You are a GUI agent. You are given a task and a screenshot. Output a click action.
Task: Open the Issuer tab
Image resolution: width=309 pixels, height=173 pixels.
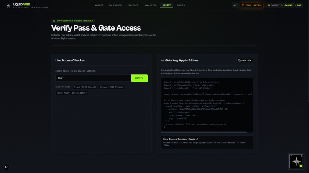click(x=181, y=5)
